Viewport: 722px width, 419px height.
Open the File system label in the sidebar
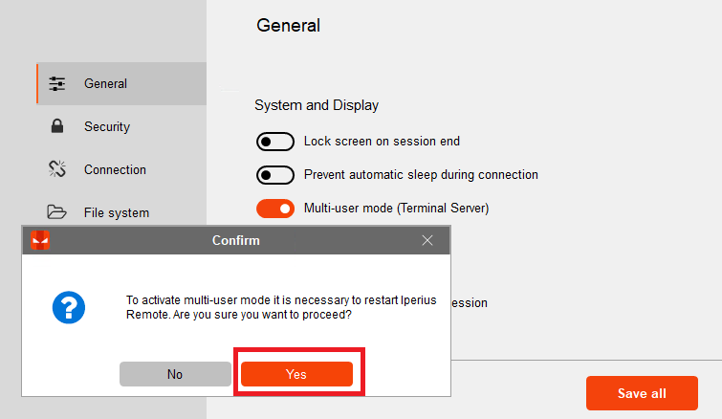point(117,212)
